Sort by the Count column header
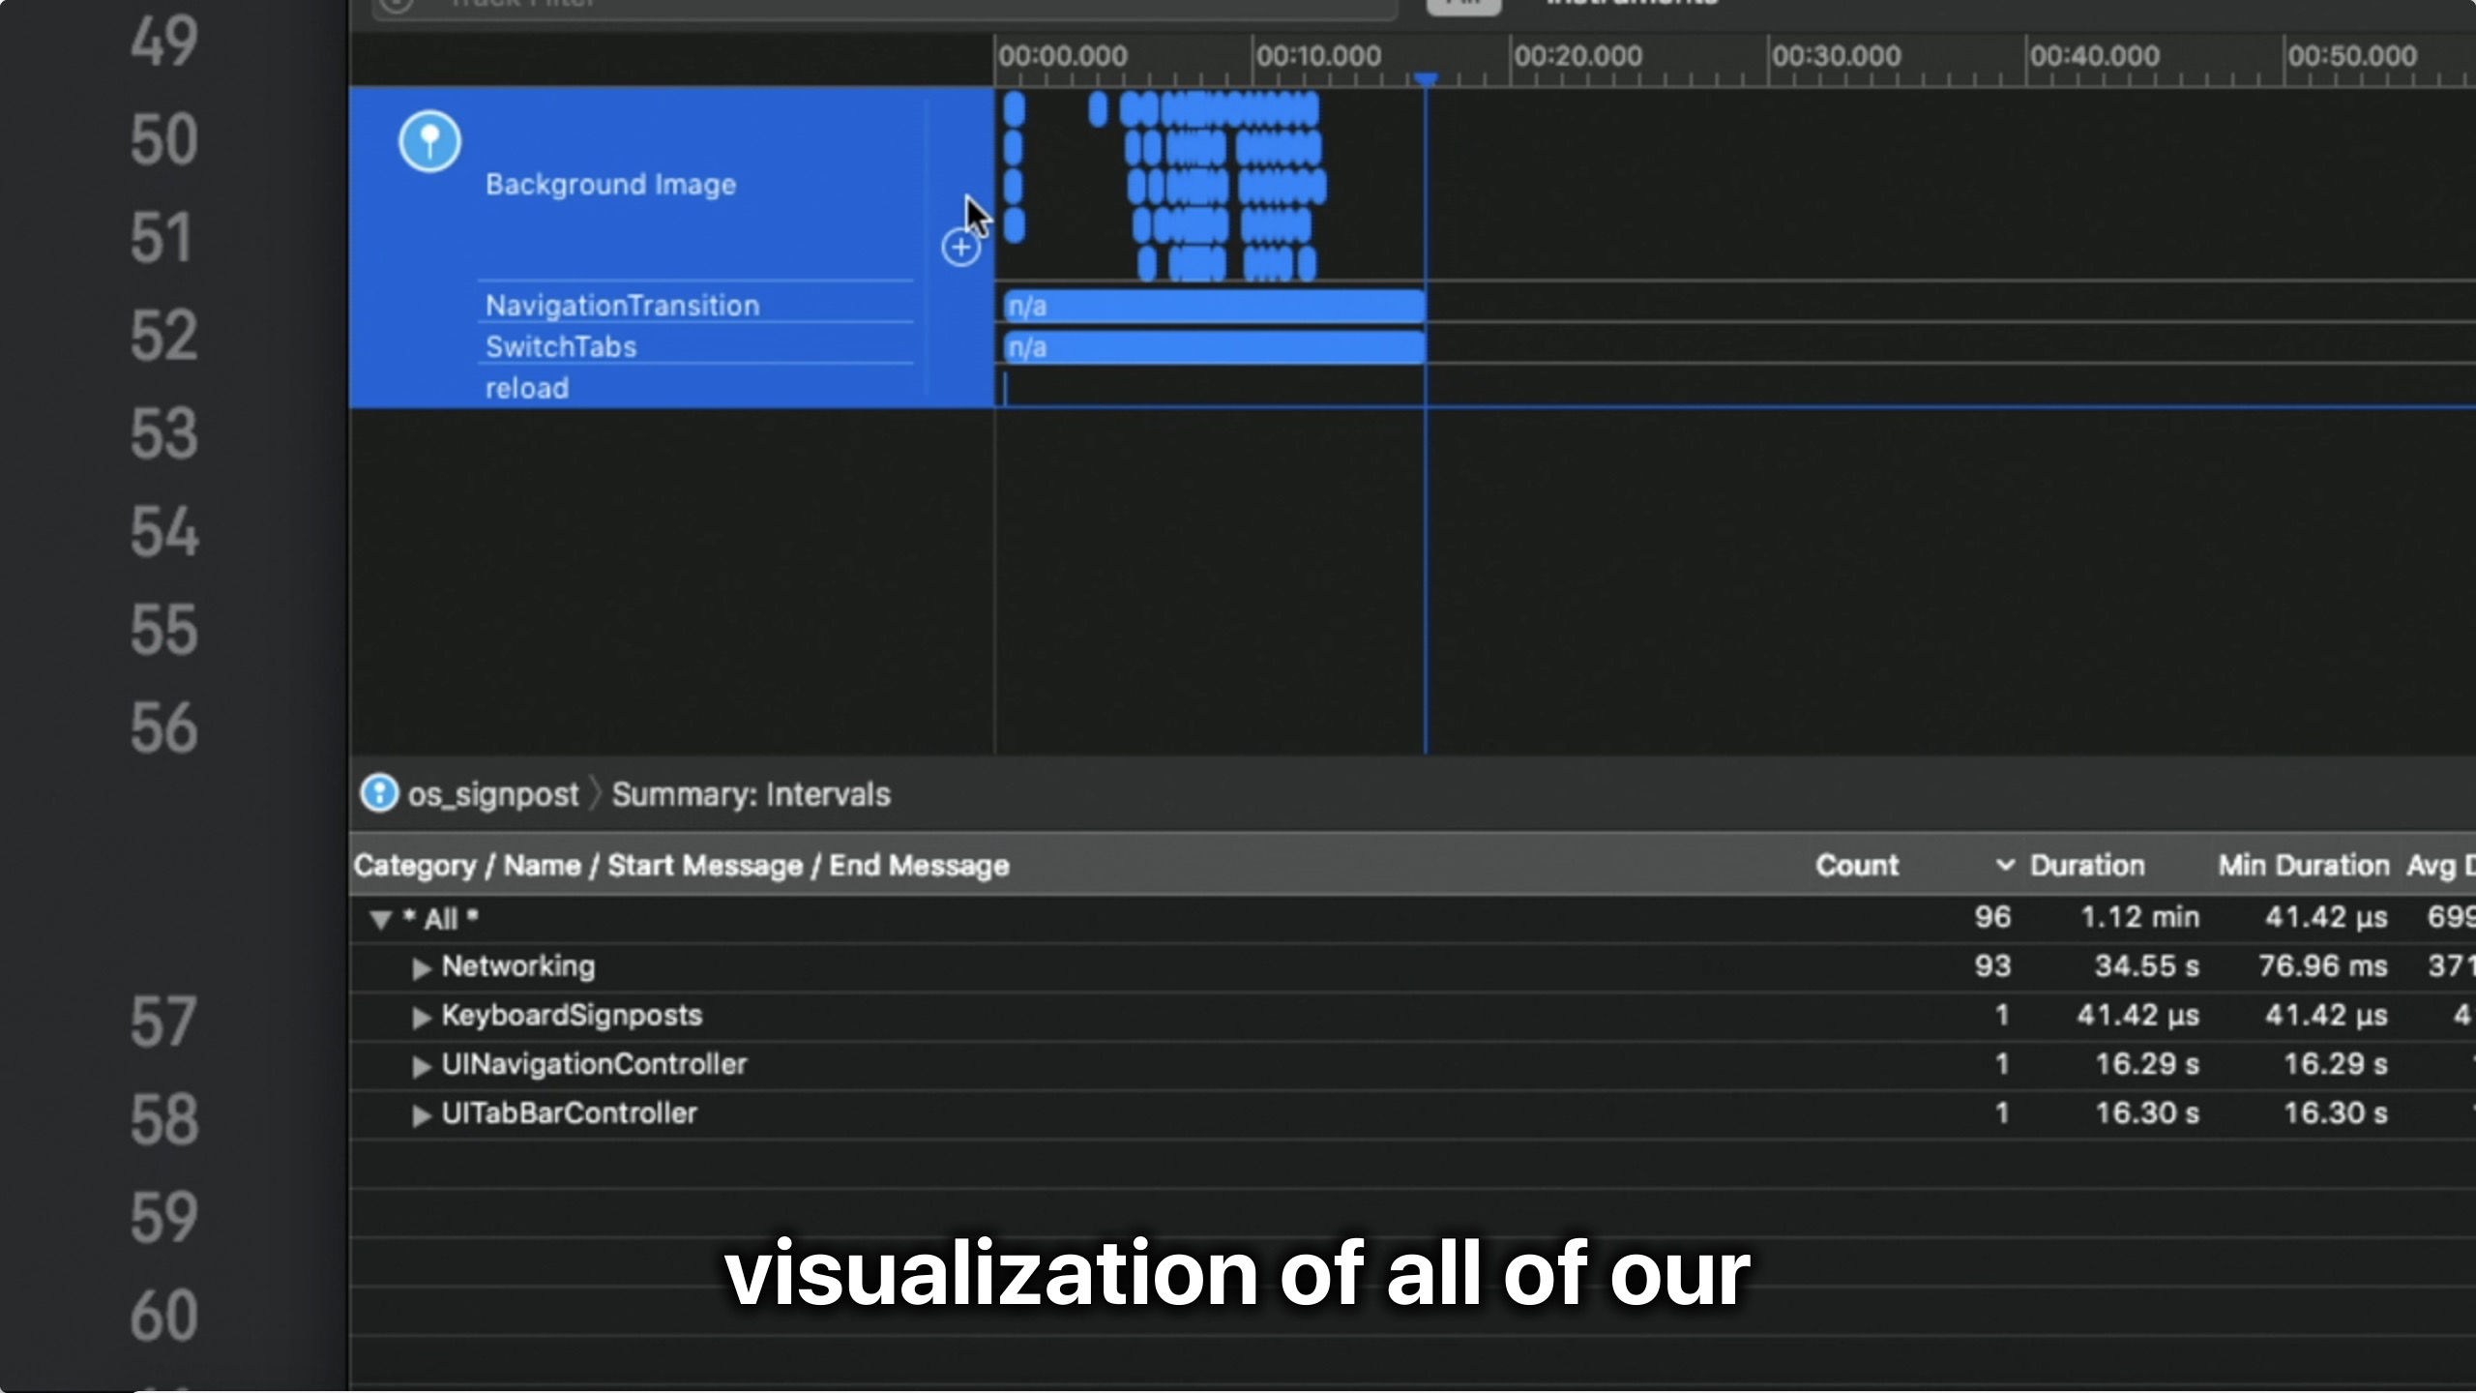 [1856, 865]
